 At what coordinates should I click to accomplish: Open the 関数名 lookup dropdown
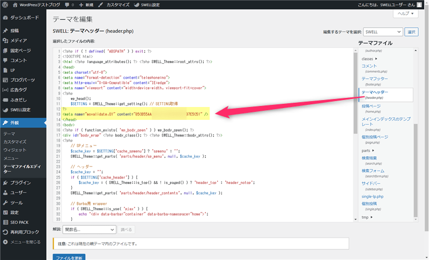click(89, 230)
